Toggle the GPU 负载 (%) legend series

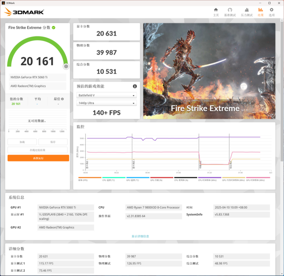click(162, 179)
